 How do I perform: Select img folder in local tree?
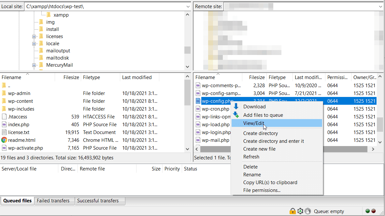[x=50, y=22]
